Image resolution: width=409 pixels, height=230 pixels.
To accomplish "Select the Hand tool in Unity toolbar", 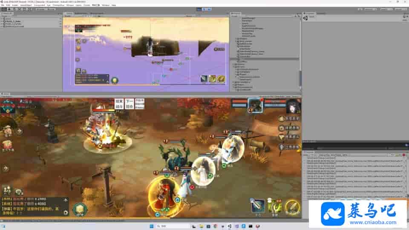I will (3, 9).
